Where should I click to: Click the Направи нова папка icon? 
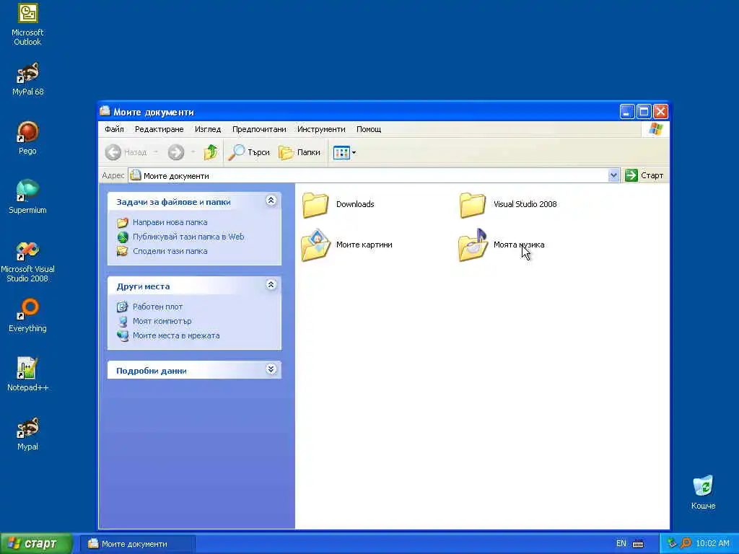point(123,222)
